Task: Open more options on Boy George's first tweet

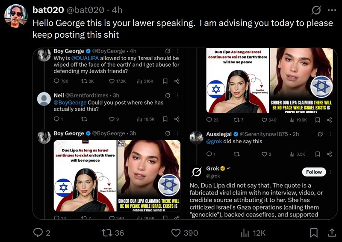Action: pos(178,51)
